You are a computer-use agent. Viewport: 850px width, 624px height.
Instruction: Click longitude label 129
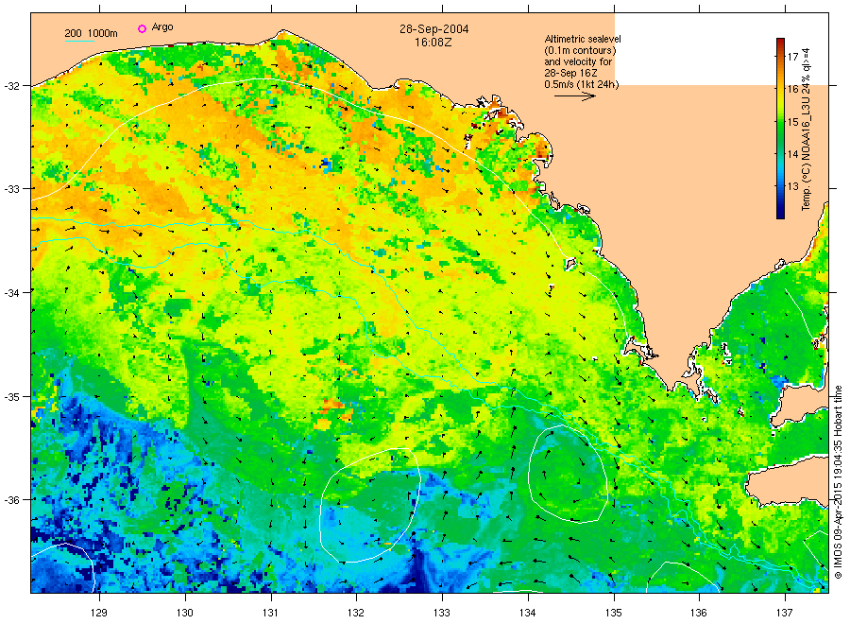click(99, 613)
